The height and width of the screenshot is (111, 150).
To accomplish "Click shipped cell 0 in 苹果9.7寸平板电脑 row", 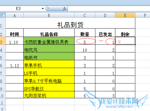I will pos(105,79).
